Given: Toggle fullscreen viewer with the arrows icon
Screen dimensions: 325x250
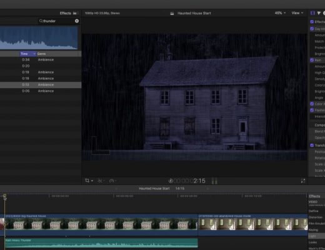Looking at the screenshot, I should coord(303,181).
